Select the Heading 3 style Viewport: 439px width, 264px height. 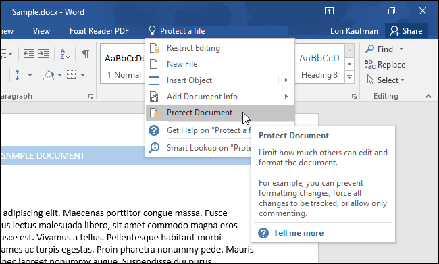point(319,64)
